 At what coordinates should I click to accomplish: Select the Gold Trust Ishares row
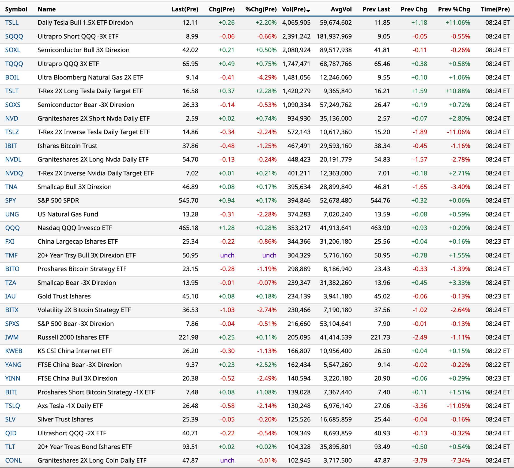tap(257, 296)
